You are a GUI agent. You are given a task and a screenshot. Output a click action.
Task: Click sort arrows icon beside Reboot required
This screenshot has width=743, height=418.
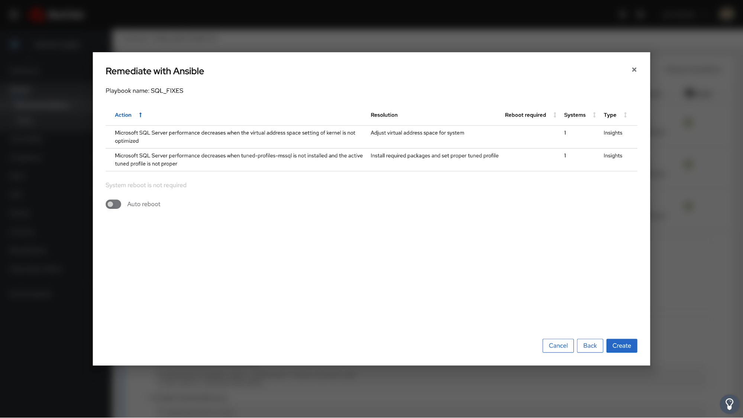555,115
